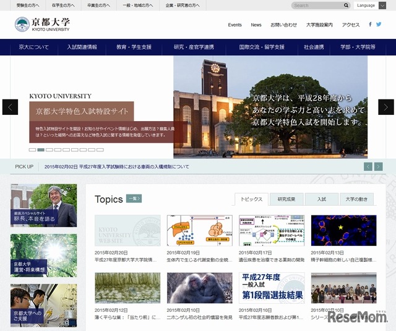The height and width of the screenshot is (331, 396).
Task: Open 遺伝疾患を治療できる薬剤の開発 article title
Action: click(x=272, y=259)
